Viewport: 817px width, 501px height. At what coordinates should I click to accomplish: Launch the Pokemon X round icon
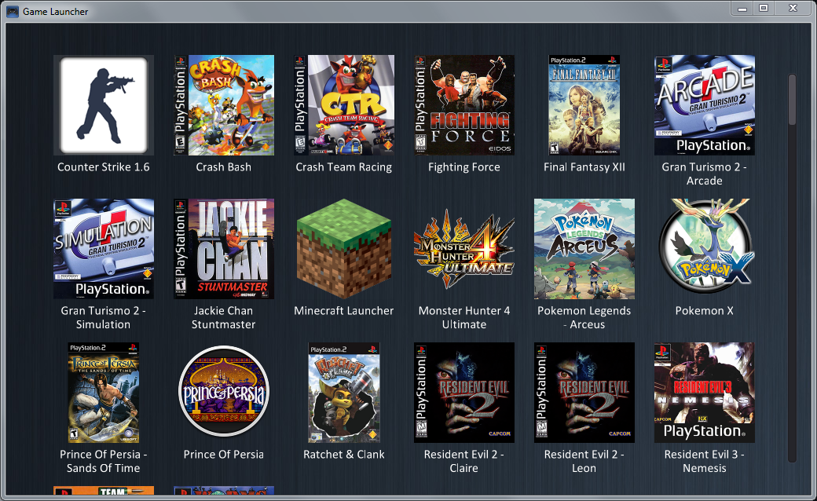[x=705, y=248]
